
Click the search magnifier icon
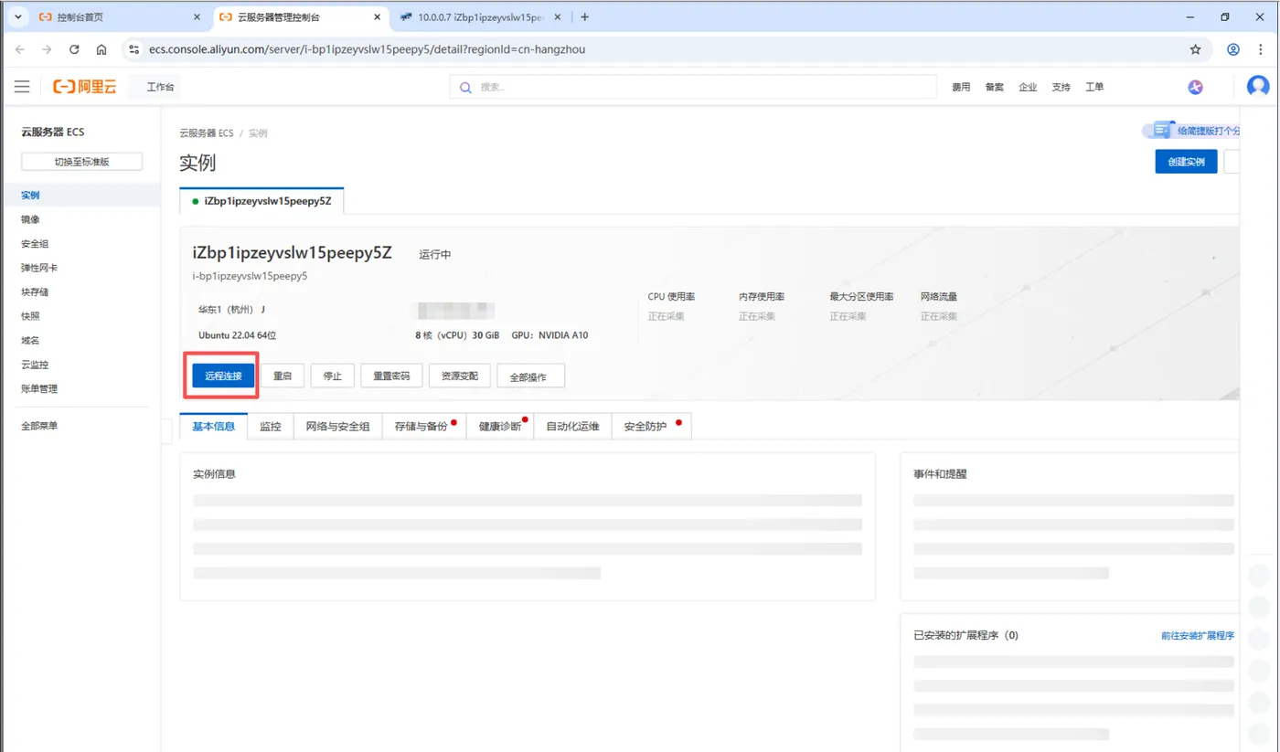click(x=465, y=88)
